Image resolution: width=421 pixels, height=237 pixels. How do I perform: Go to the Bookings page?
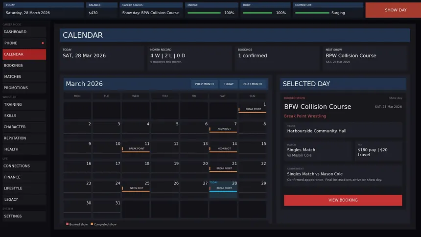(x=24, y=65)
